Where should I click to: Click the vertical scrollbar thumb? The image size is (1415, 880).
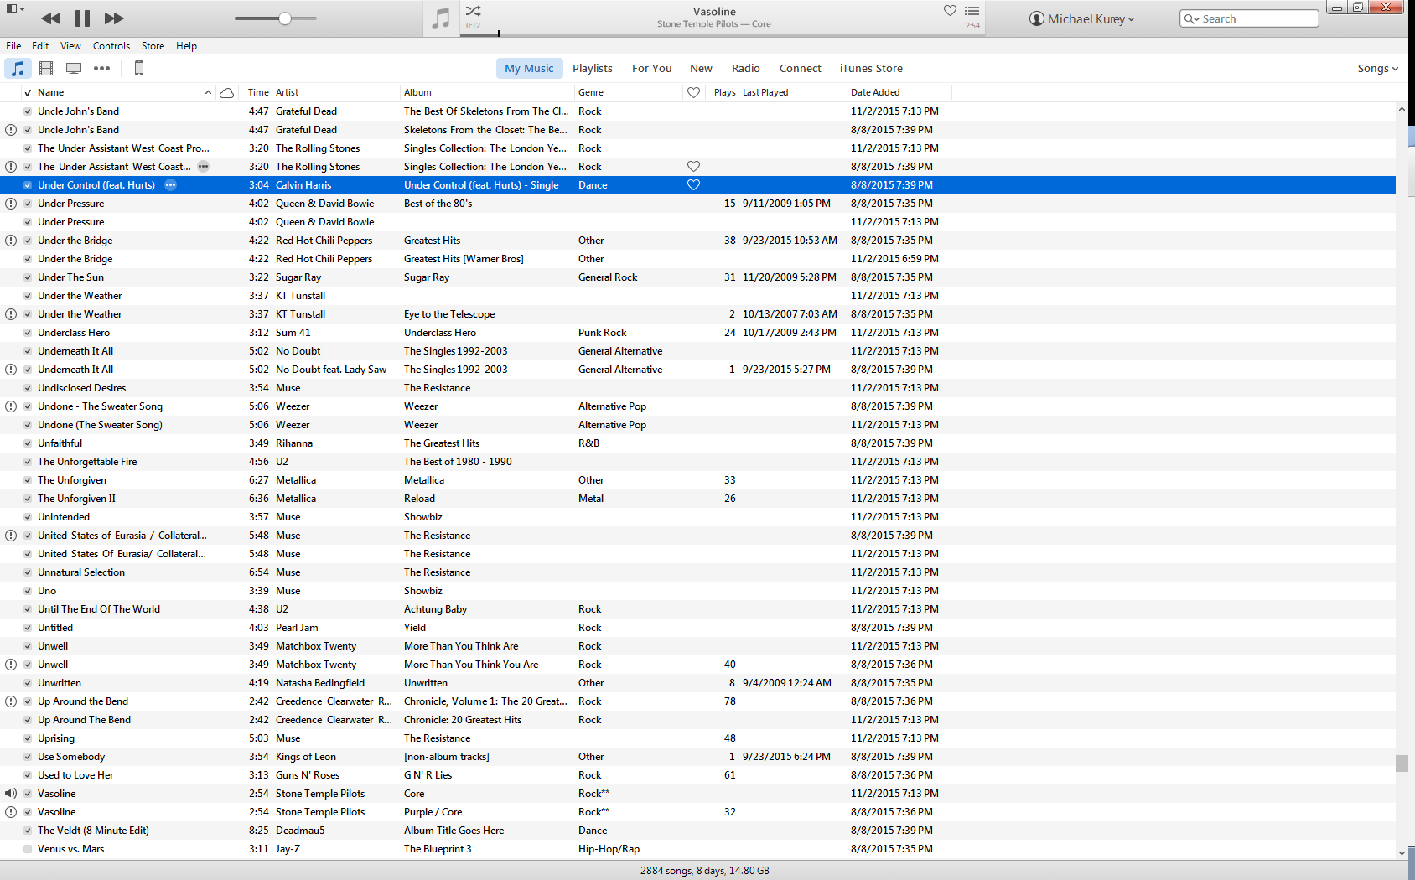[1402, 764]
